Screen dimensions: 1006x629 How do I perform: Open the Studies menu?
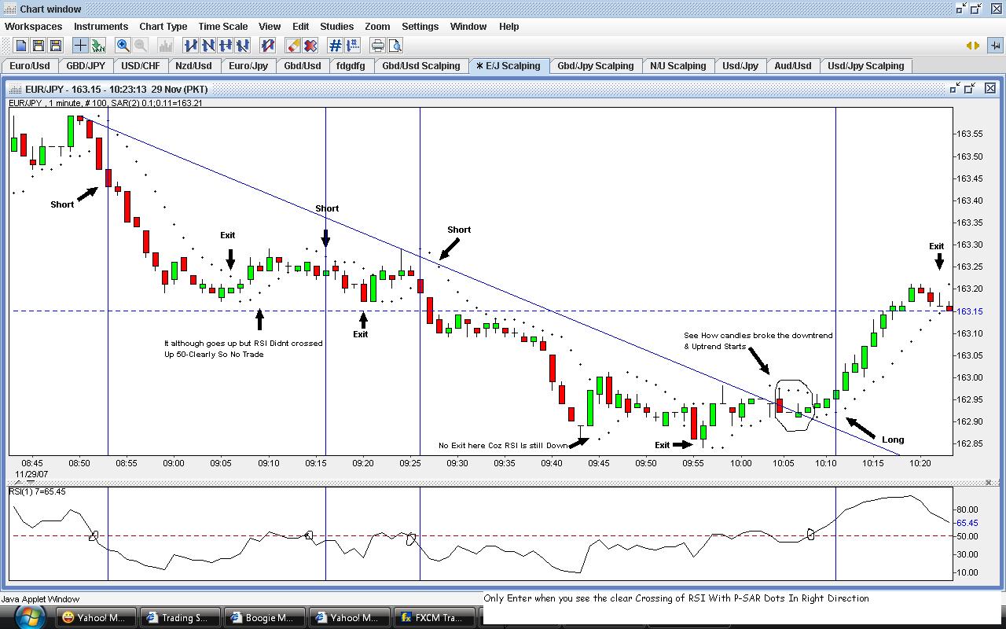click(x=336, y=26)
